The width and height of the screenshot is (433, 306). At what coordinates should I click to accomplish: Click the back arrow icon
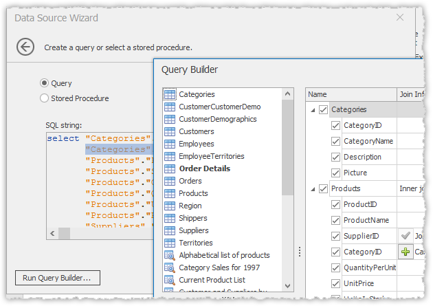pos(25,47)
